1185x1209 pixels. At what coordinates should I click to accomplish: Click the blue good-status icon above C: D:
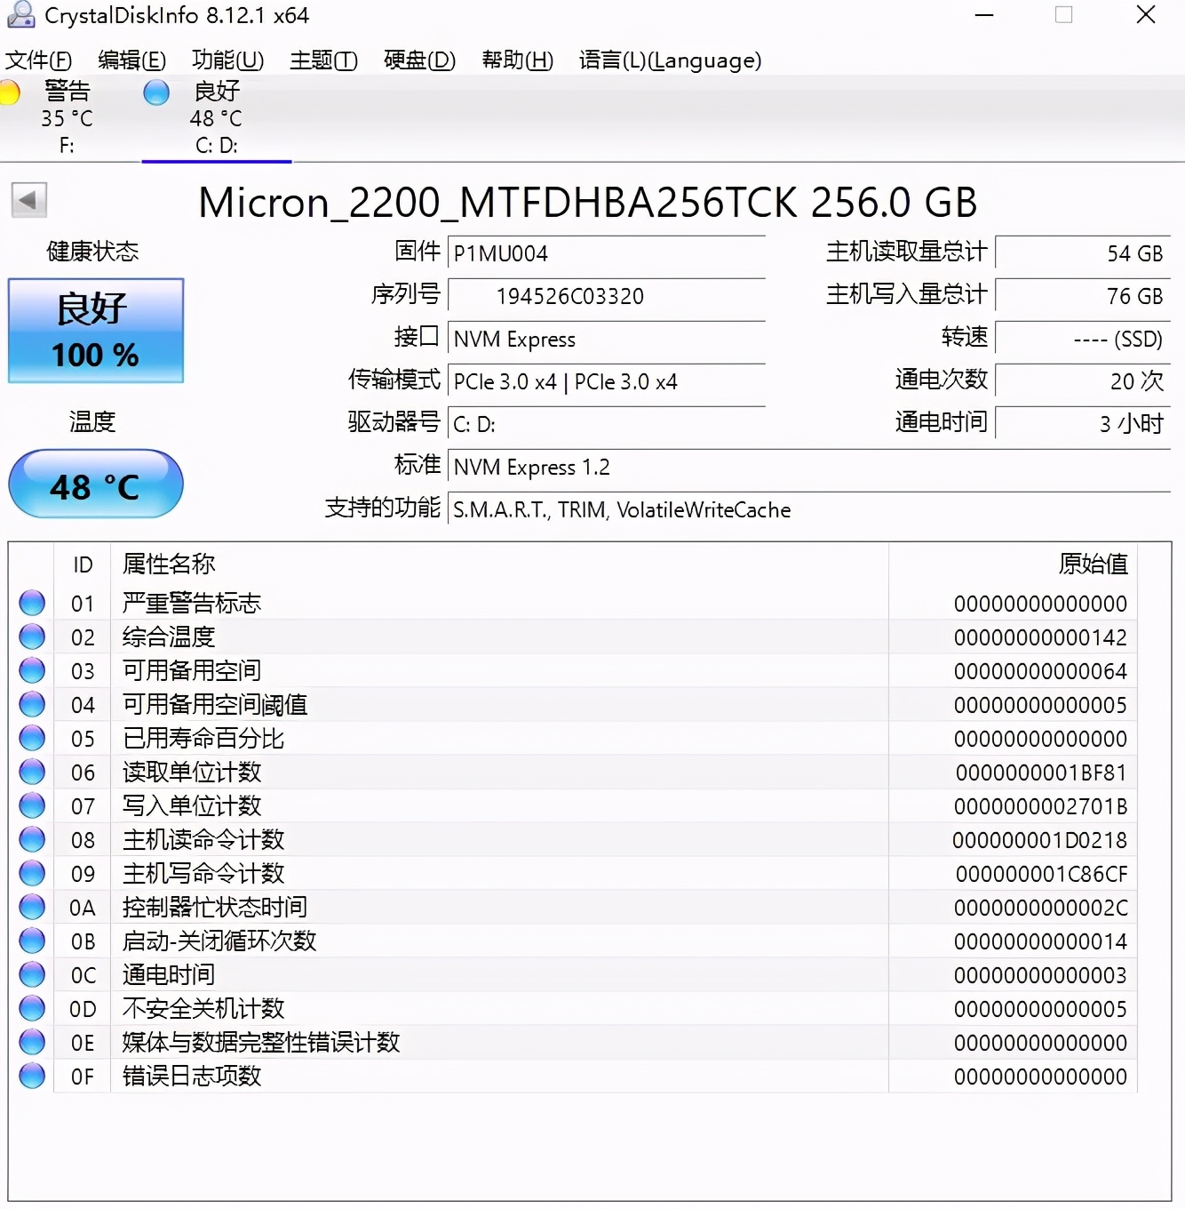click(156, 92)
